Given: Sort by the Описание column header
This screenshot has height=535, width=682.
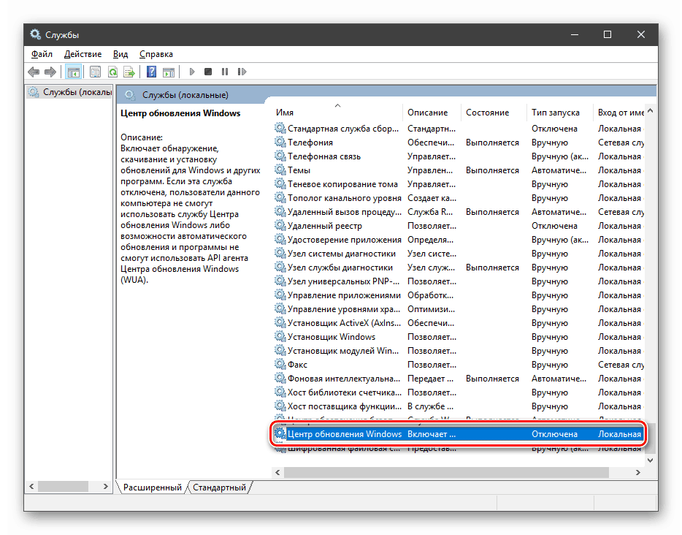Looking at the screenshot, I should [x=432, y=113].
